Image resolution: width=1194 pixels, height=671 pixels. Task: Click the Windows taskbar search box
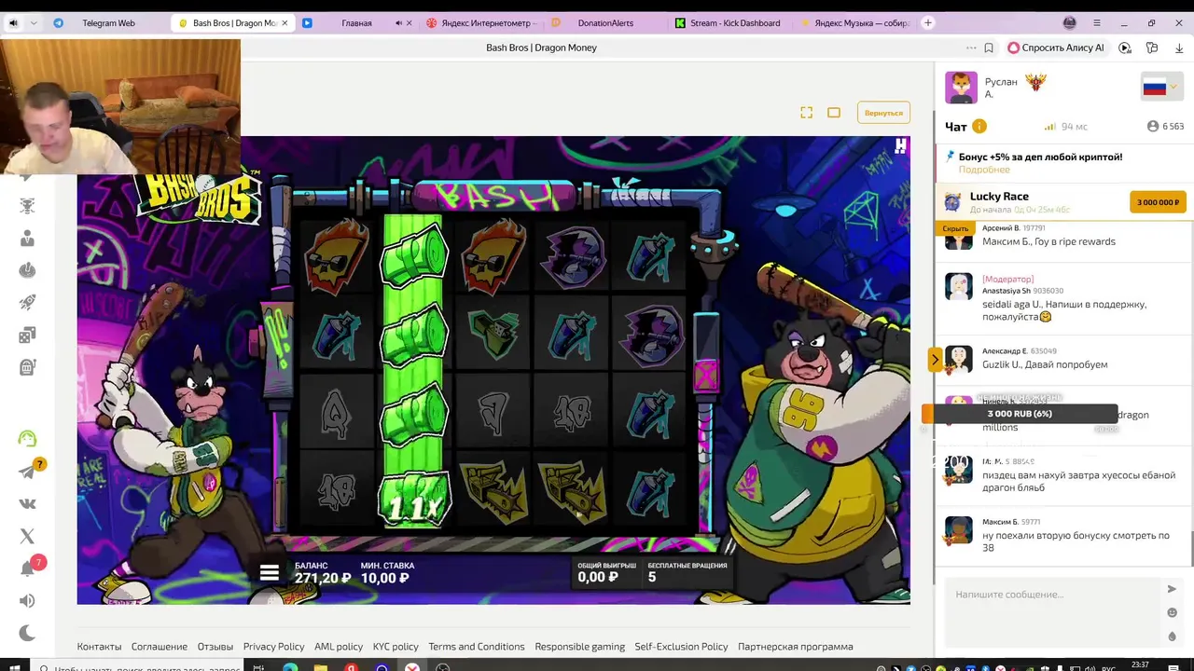tap(140, 668)
